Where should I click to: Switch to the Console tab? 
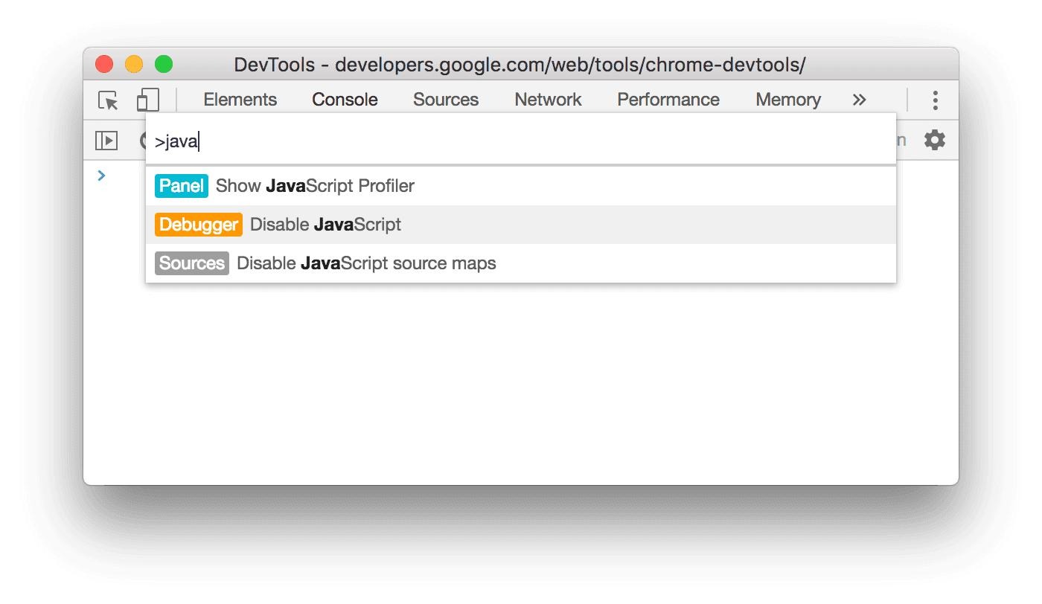point(345,100)
